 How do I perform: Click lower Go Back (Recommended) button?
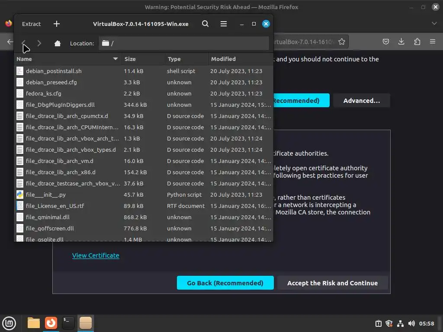[x=225, y=283]
